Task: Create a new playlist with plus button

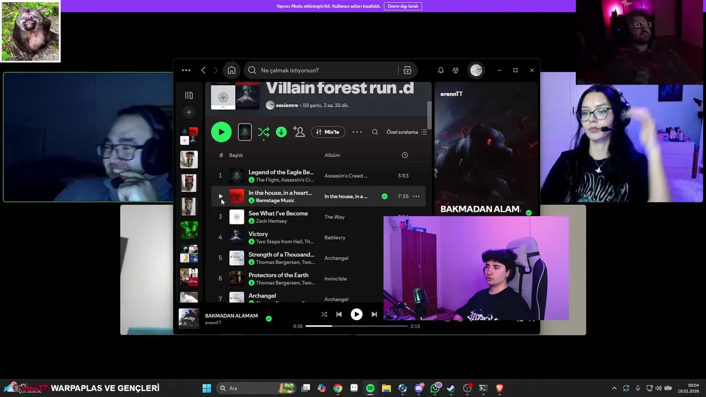Action: tap(189, 112)
